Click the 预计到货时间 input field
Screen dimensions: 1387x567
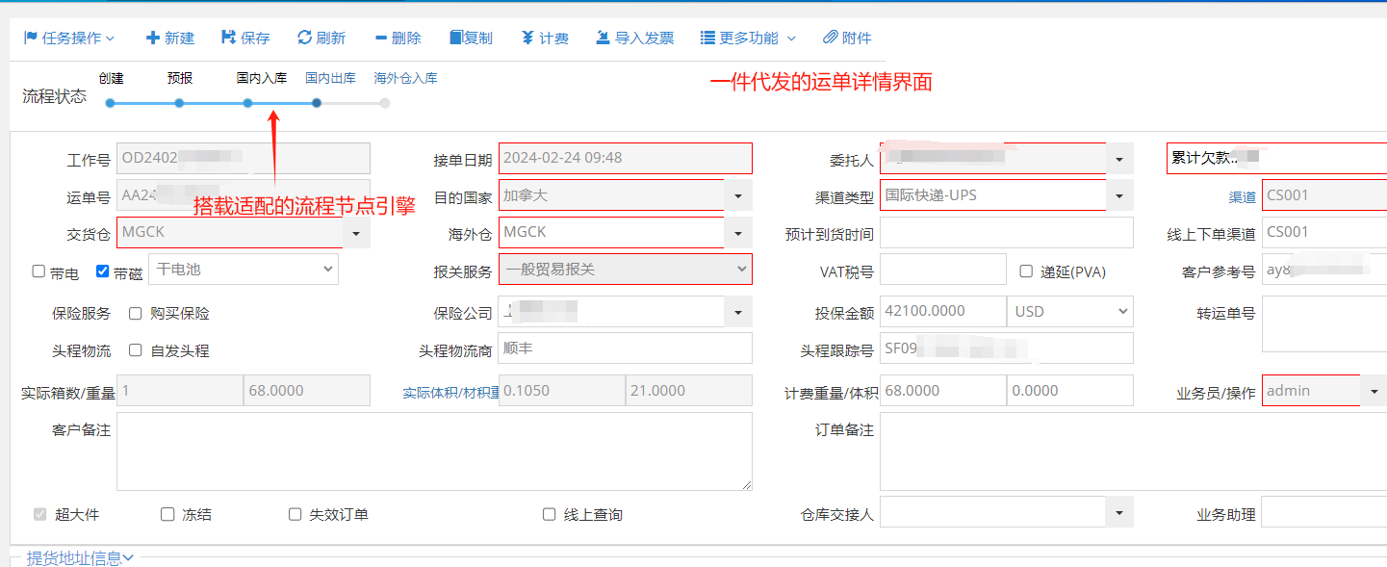point(1007,233)
